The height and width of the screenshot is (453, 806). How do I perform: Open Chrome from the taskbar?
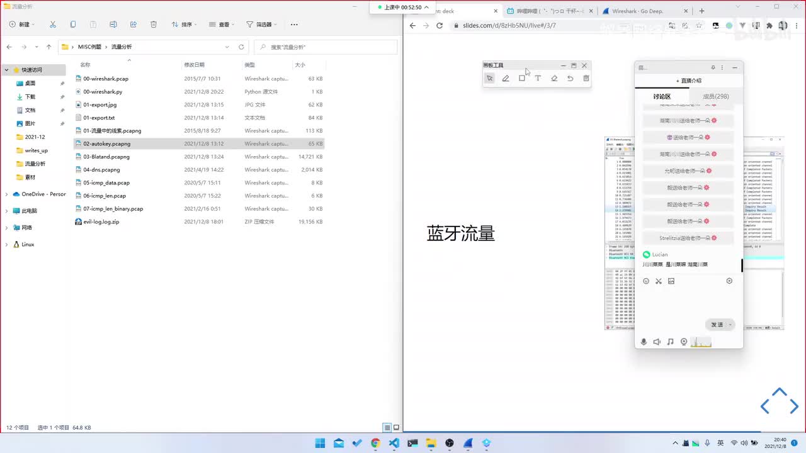[x=376, y=443]
